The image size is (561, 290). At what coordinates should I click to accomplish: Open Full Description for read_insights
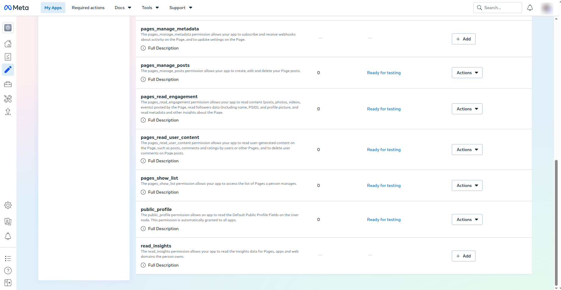[x=163, y=265]
